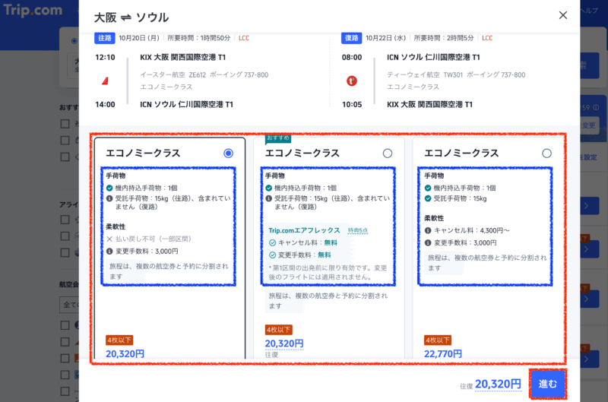Close the 大阪⇌ソウル fare dialog
608x402 pixels.
(x=562, y=15)
